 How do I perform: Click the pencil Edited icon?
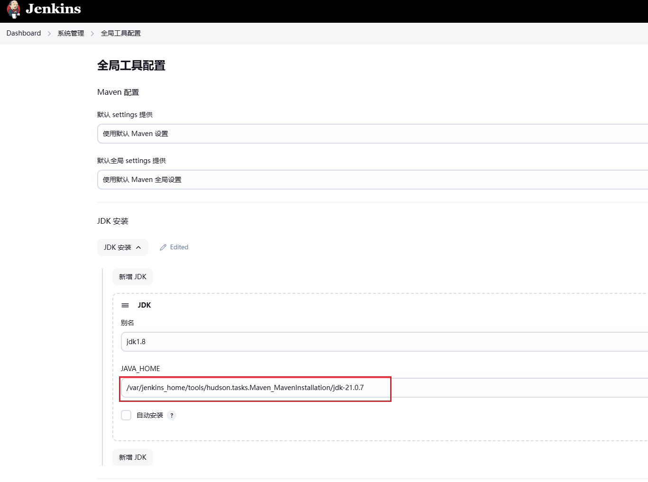click(x=163, y=247)
